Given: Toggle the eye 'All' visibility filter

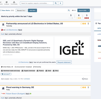Looking at the screenshot, I should pyautogui.click(x=74, y=11).
